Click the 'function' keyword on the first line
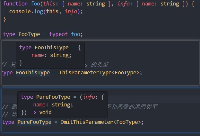Screen dimensions: 200x136 click(15, 4)
